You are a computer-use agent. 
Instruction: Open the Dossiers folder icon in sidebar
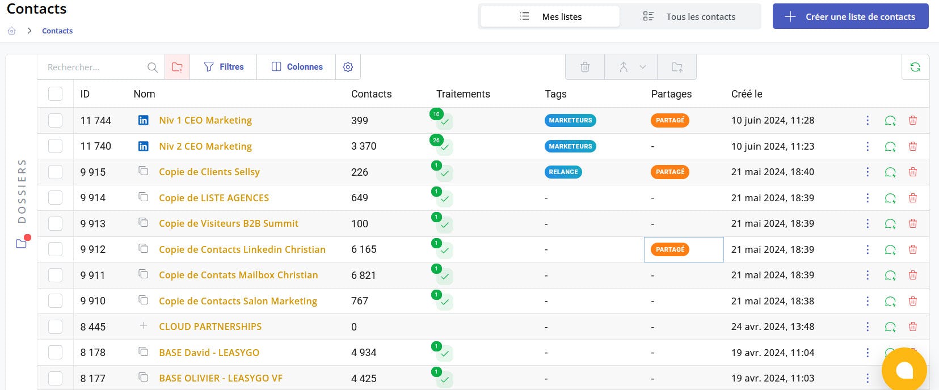pos(22,243)
